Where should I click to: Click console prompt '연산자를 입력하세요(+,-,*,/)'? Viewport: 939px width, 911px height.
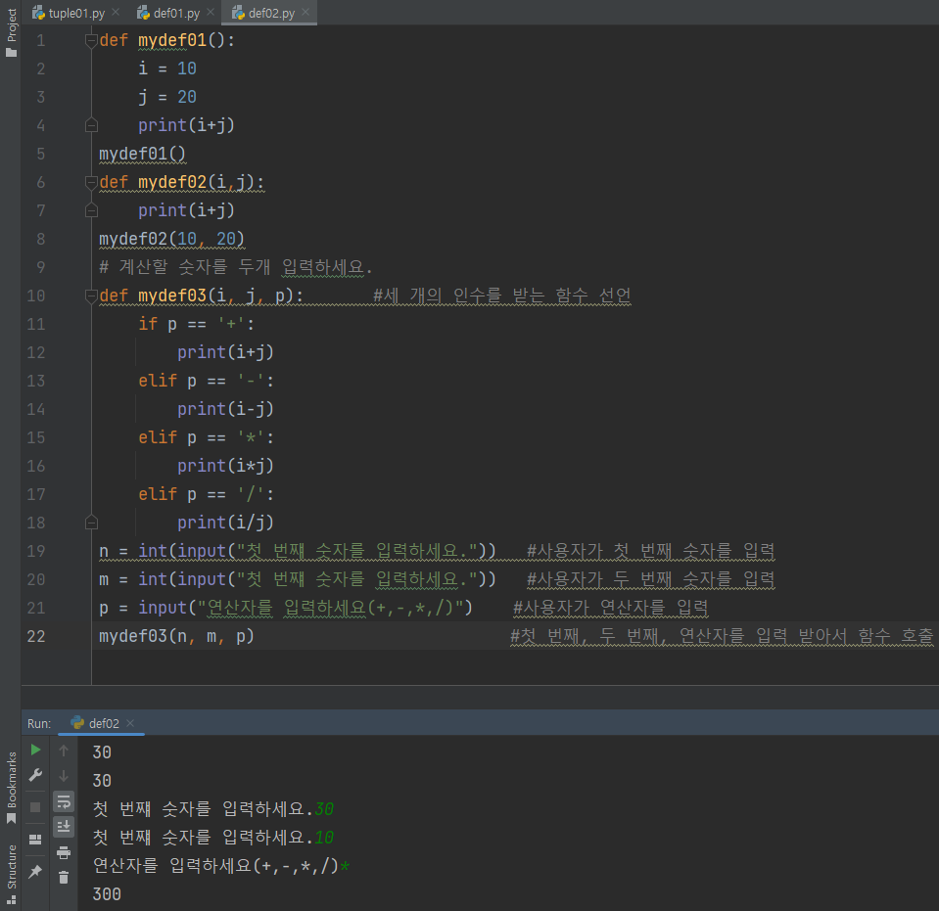215,866
